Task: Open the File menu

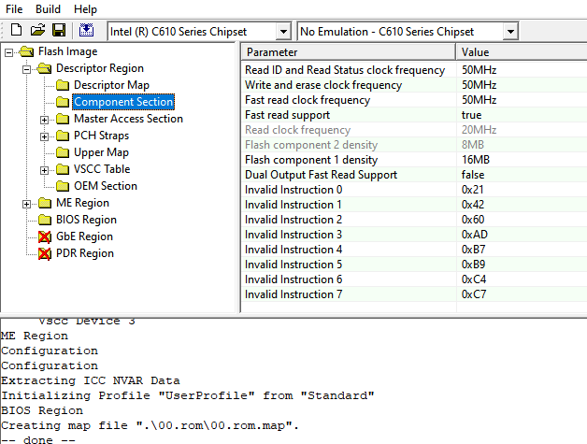Action: click(x=15, y=8)
